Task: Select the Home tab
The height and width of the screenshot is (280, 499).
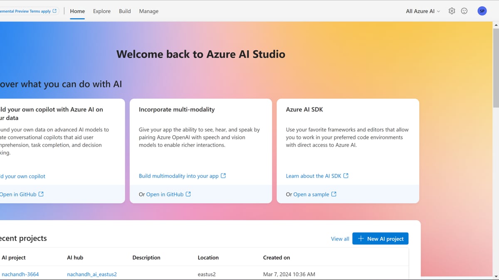Action: (77, 11)
